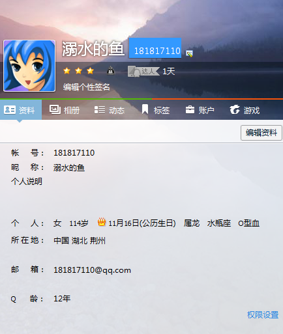The height and width of the screenshot is (334, 283).
Task: Click 编辑个性签名 to edit signature
Action: 87,87
